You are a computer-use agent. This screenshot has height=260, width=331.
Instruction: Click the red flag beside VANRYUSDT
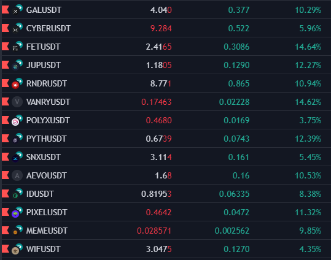pos(6,102)
